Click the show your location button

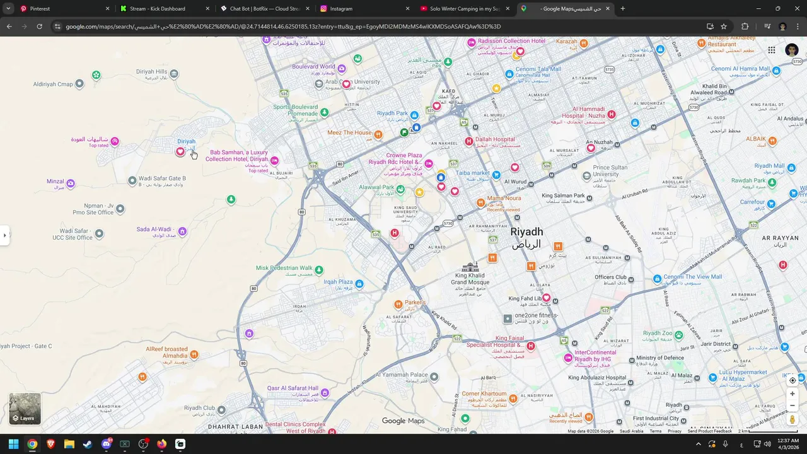coord(792,380)
